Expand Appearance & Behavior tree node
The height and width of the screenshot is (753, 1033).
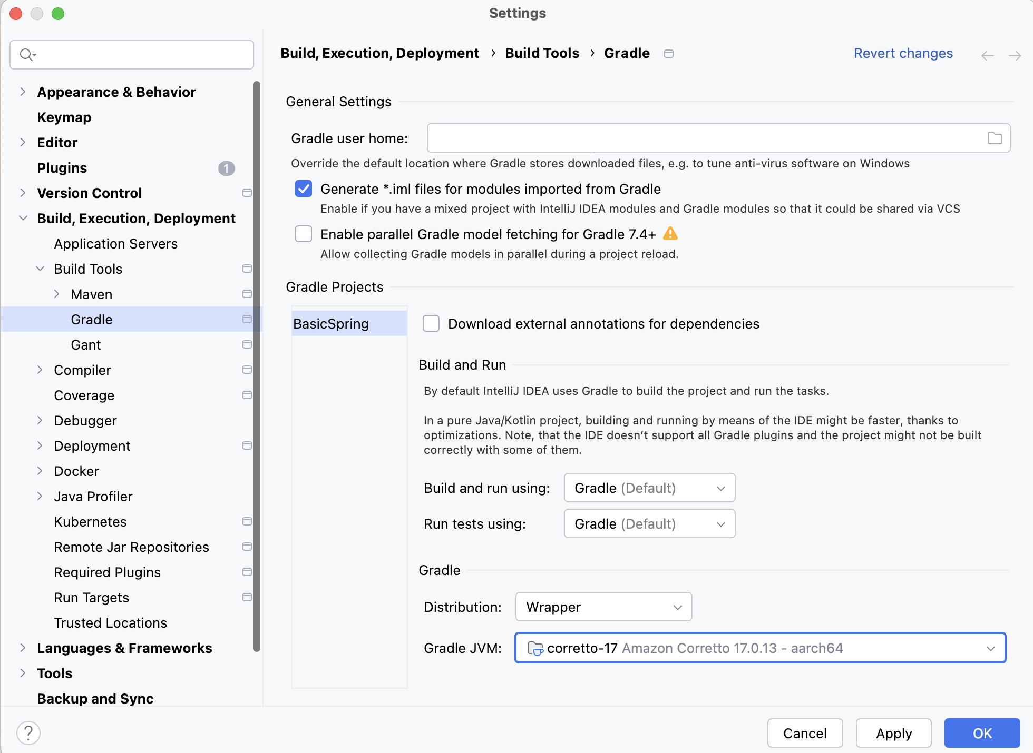tap(23, 92)
